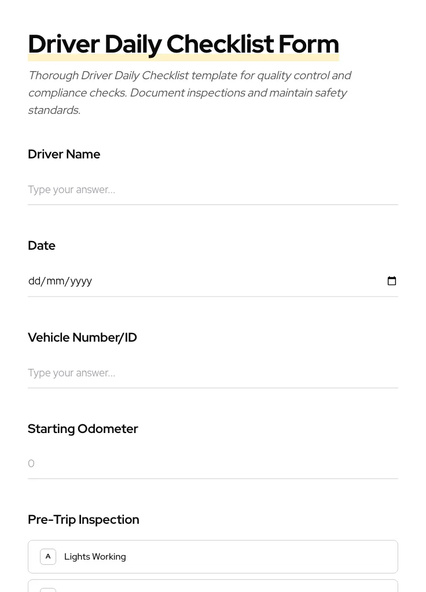This screenshot has height=592, width=426.
Task: Click the Vehicle Number/ID question label
Action: pos(82,337)
